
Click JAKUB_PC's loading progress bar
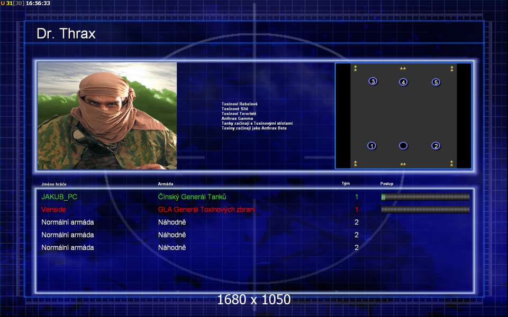click(x=425, y=197)
